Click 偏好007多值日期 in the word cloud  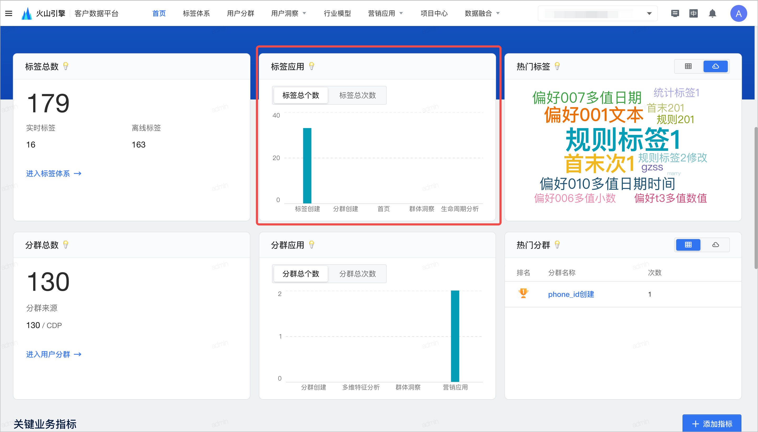[587, 97]
